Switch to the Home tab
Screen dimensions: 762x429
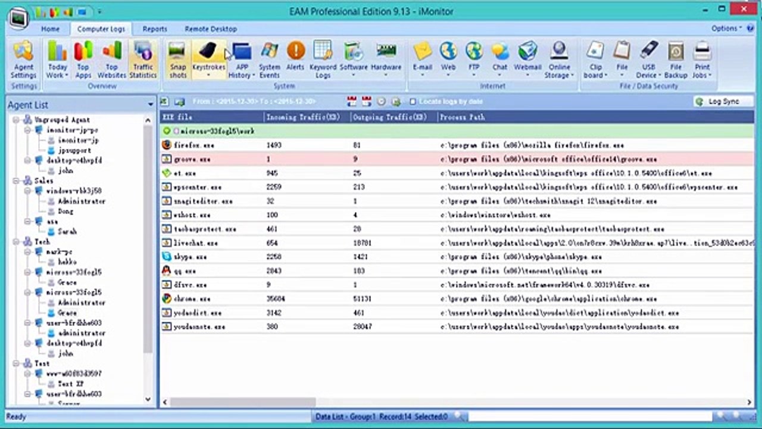click(50, 29)
